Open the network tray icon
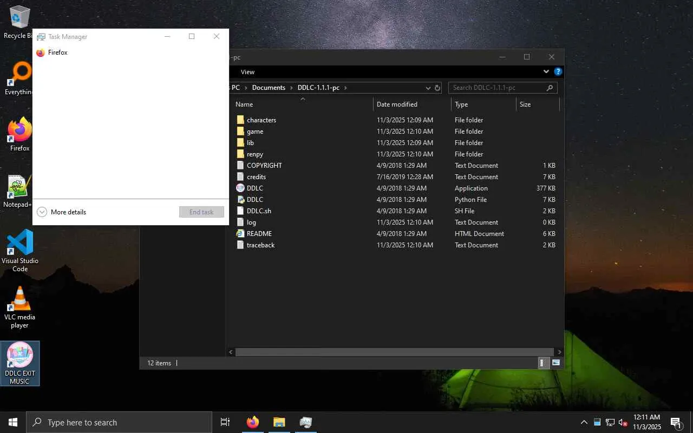 tap(610, 422)
